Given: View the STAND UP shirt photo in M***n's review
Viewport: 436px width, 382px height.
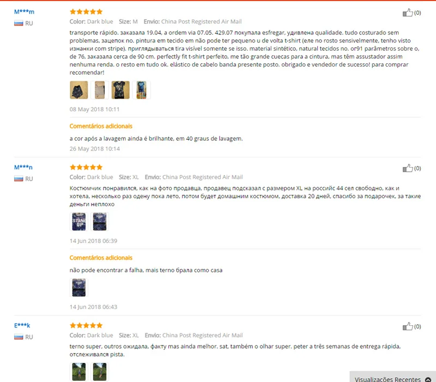Looking at the screenshot, I should pyautogui.click(x=79, y=222).
